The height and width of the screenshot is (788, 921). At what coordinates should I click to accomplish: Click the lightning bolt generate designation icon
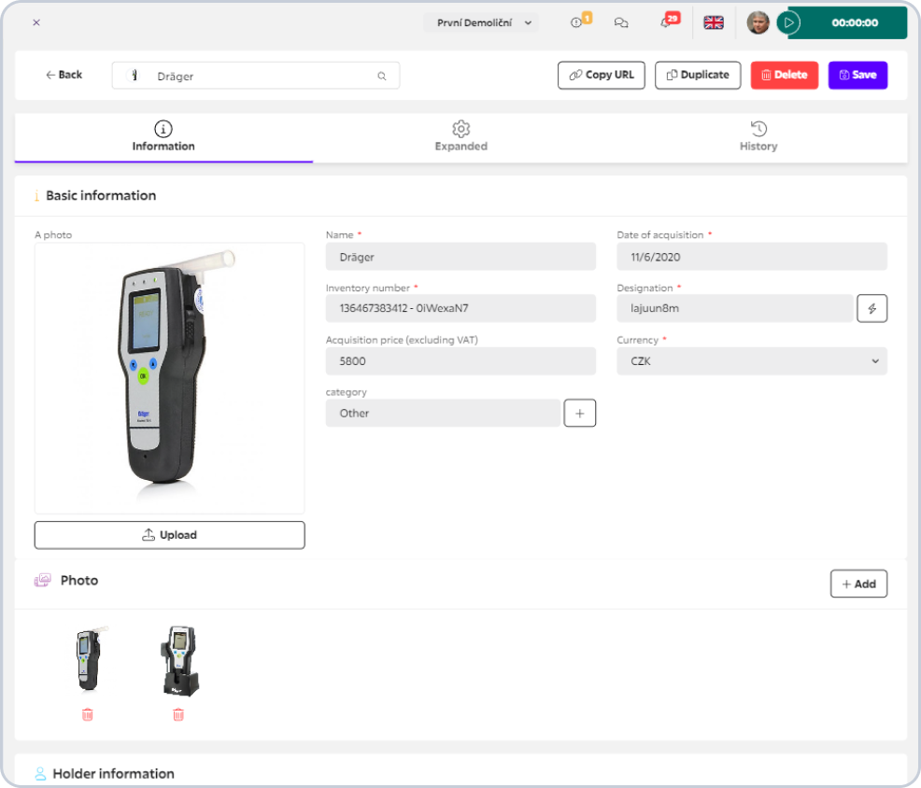click(x=871, y=308)
